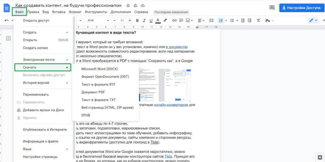Screen dimensions: 325x162
Task: Check the cloud save status icon
Action: 143,5
